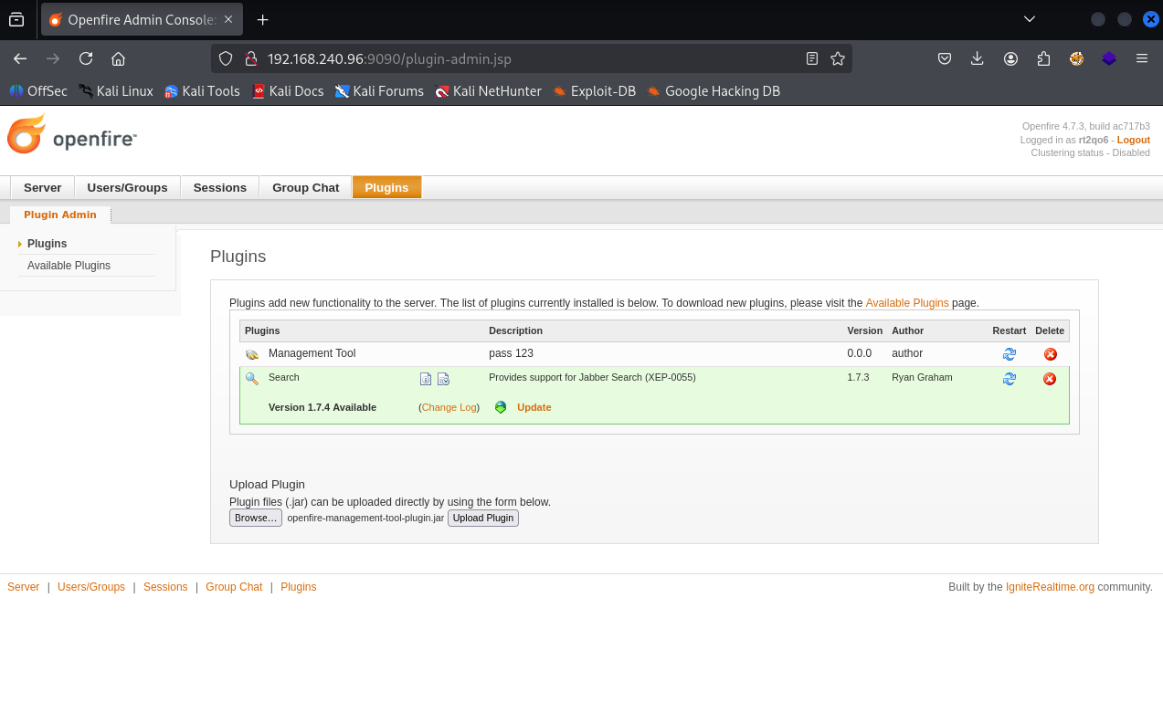Select Available Plugins in the sidebar

coord(69,266)
